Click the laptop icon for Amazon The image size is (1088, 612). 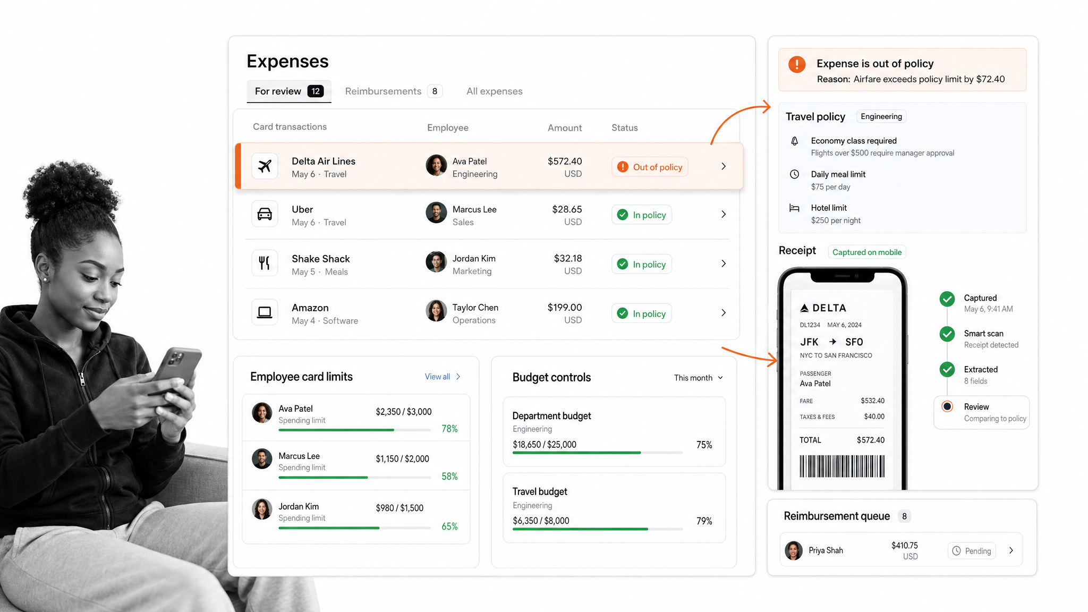265,312
